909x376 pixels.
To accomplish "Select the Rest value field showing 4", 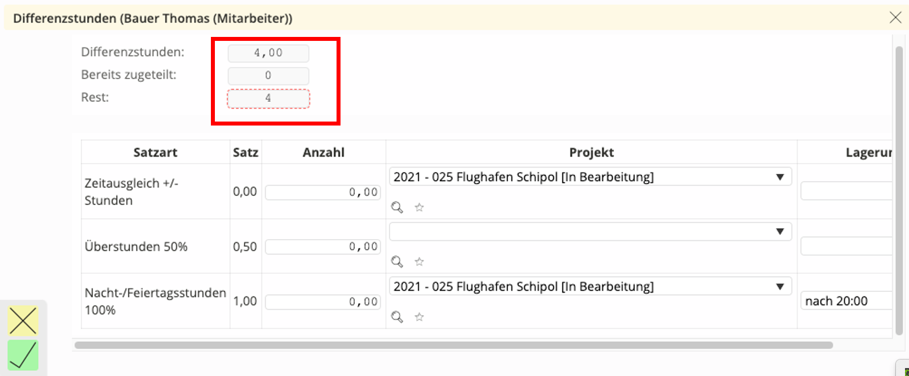I will click(268, 98).
